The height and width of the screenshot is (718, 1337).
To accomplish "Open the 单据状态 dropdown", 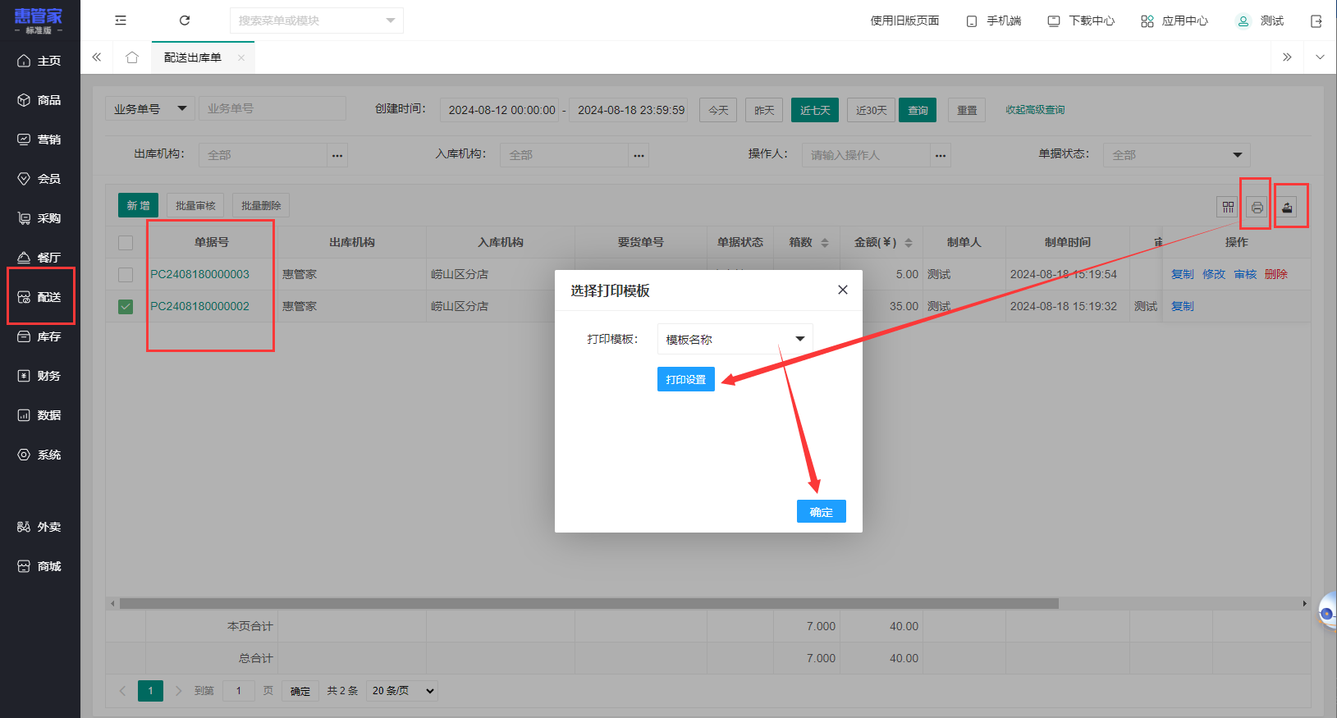I will click(1176, 155).
